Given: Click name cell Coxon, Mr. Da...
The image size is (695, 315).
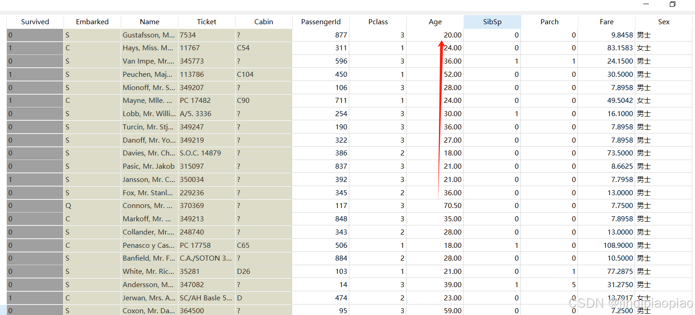Looking at the screenshot, I should coord(150,310).
